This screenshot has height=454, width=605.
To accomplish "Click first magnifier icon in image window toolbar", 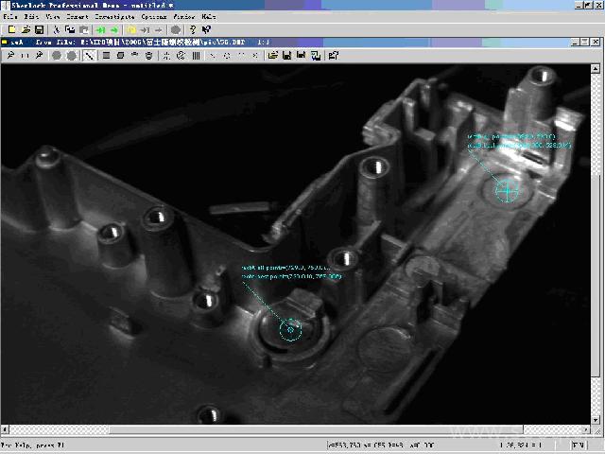I will coord(9,56).
